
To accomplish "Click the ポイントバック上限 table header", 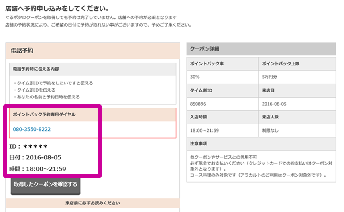I will (x=297, y=64).
